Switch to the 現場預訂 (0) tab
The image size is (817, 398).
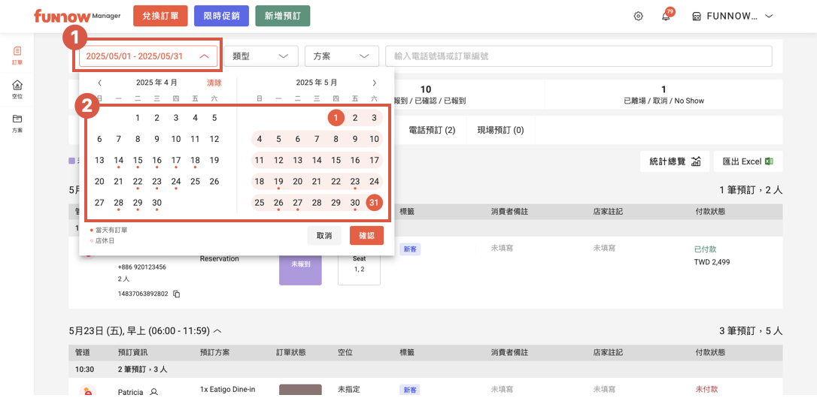coord(500,130)
